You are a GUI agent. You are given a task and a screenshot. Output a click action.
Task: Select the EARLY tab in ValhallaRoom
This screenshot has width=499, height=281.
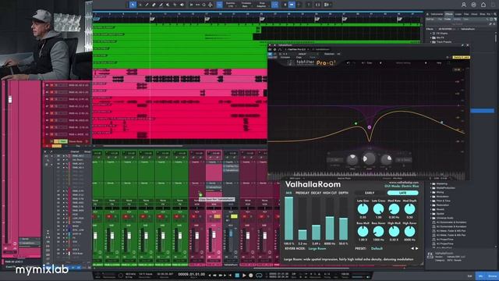[x=370, y=193]
